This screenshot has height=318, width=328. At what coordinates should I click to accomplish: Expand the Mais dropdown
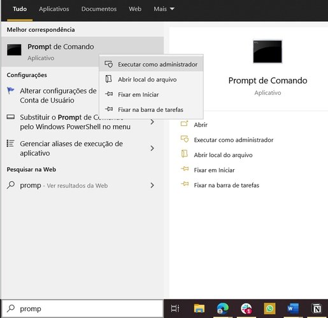coord(164,9)
